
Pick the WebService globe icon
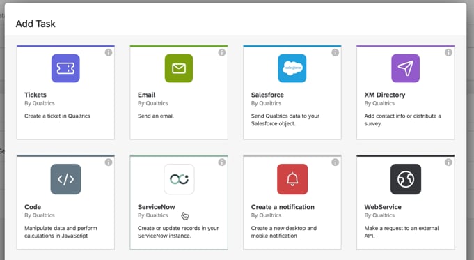[x=406, y=179]
